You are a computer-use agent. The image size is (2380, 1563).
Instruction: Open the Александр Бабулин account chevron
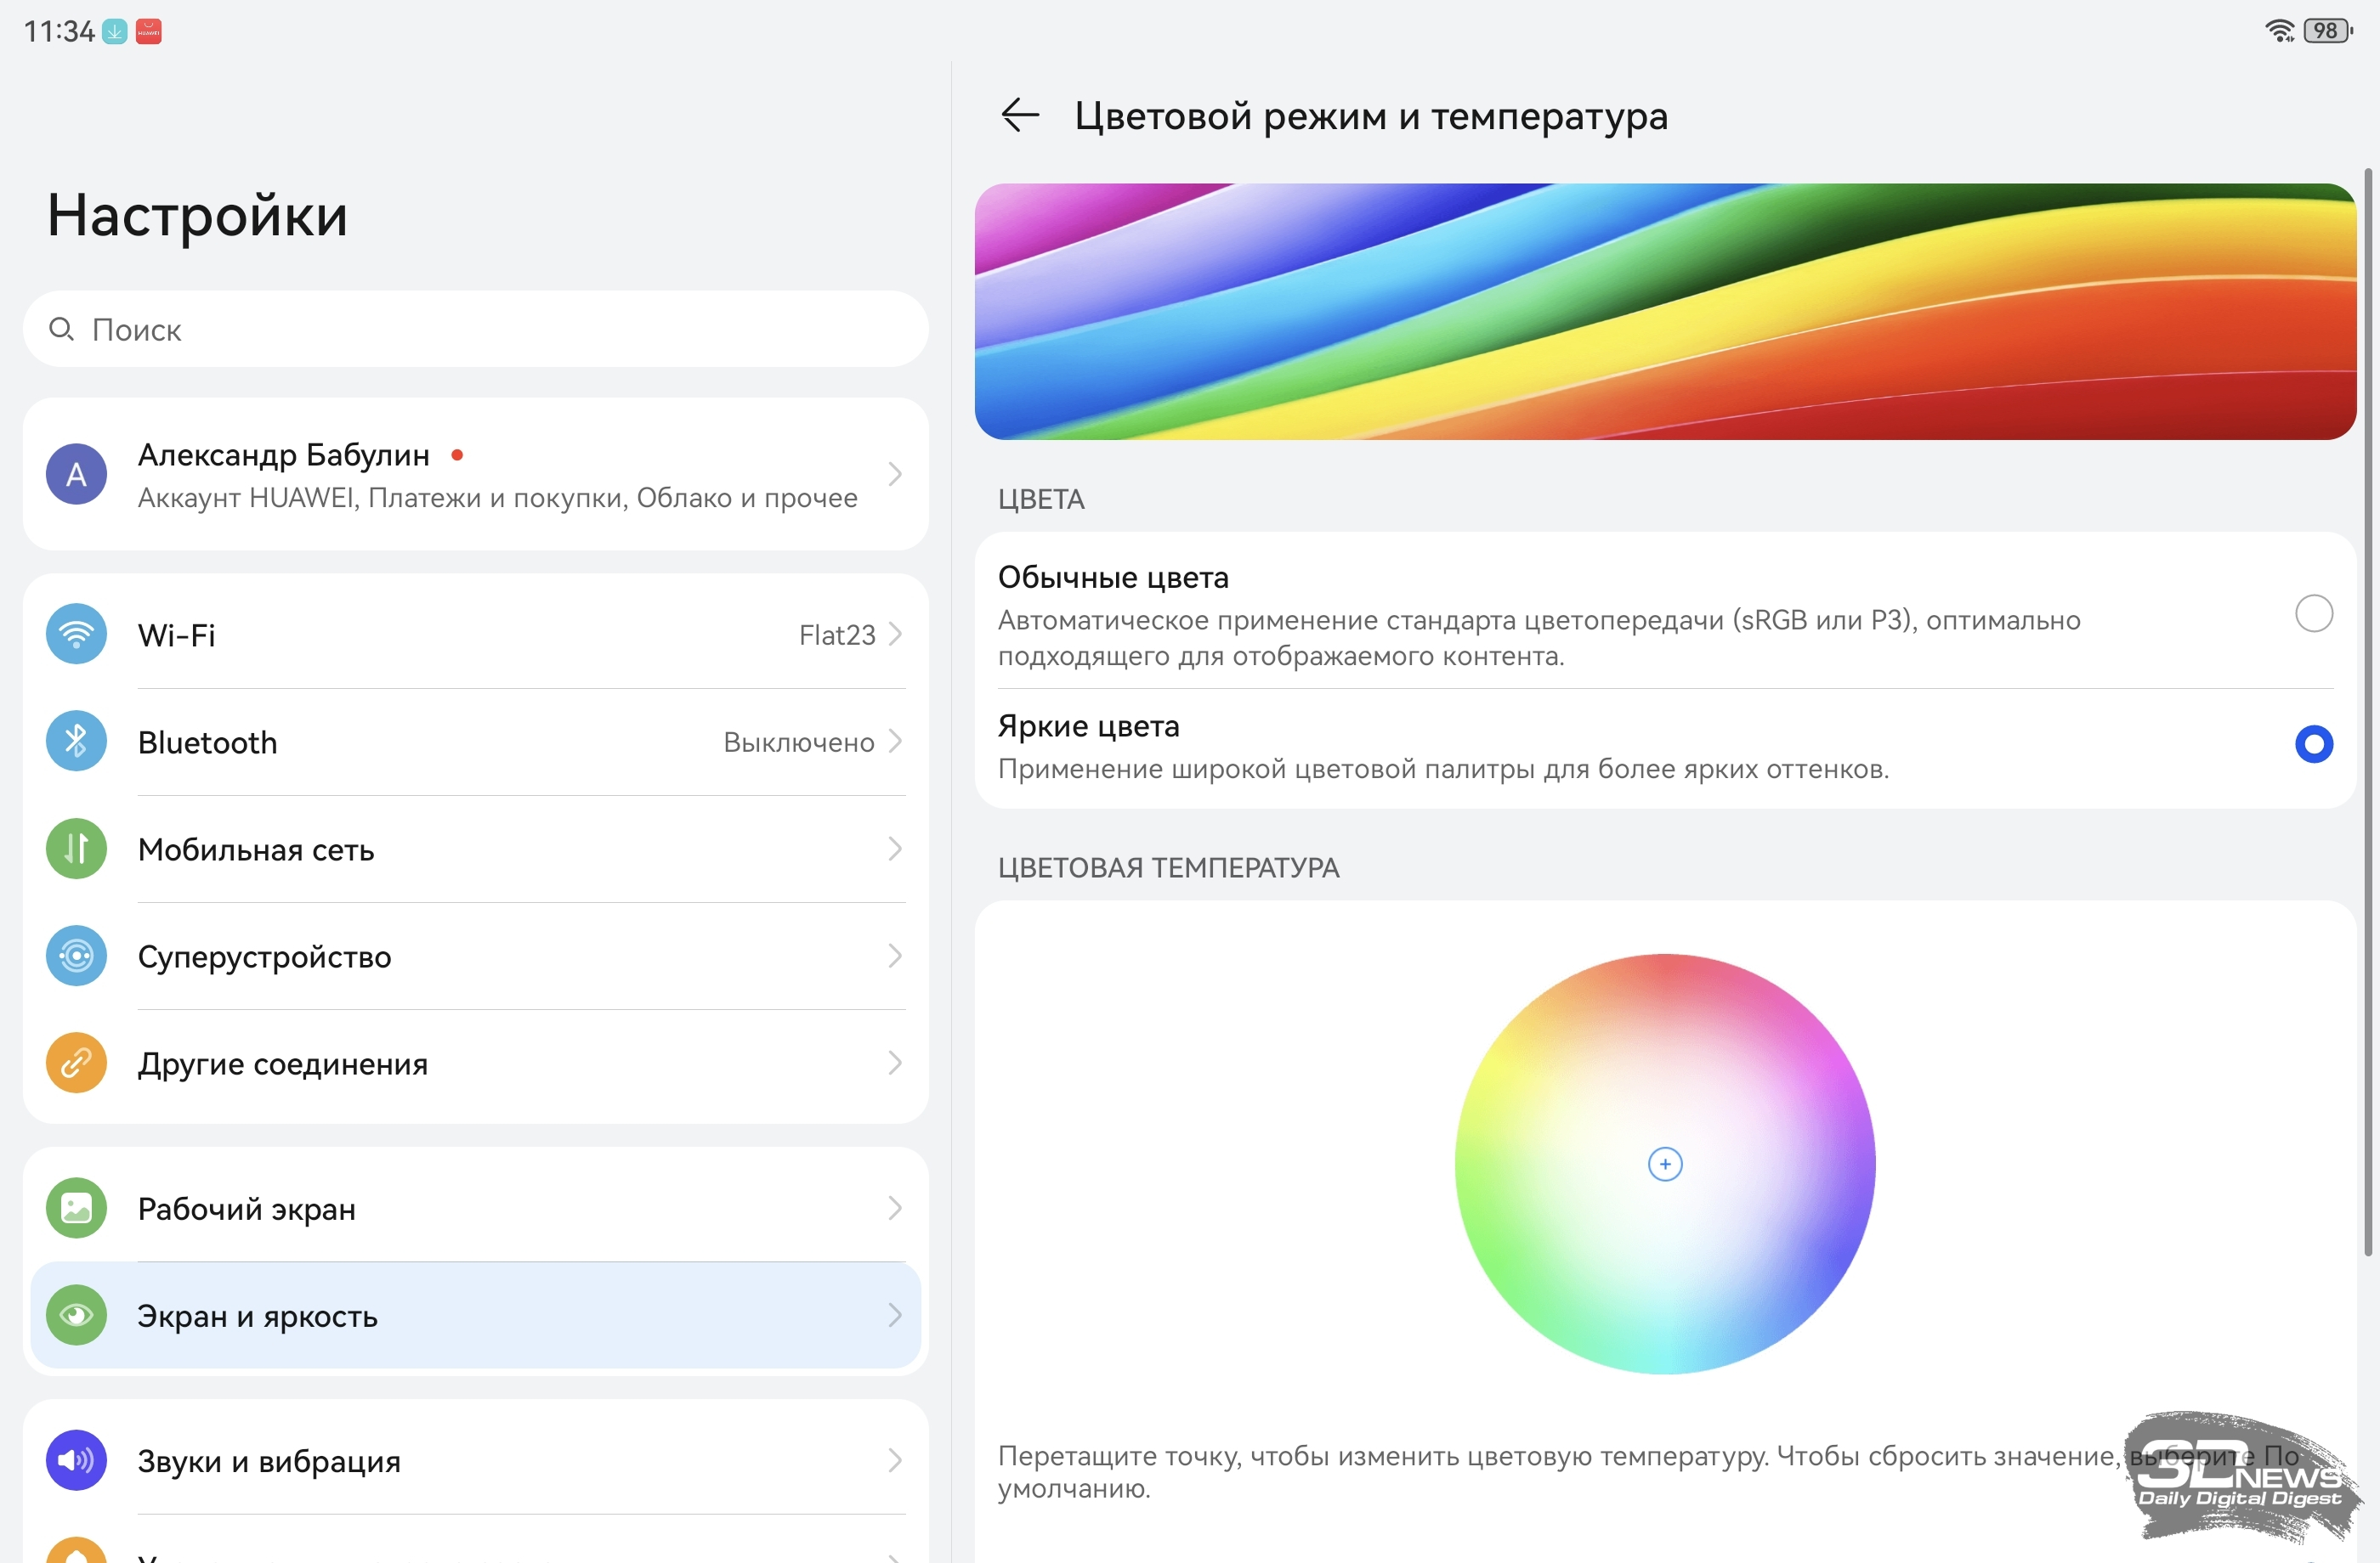(895, 474)
